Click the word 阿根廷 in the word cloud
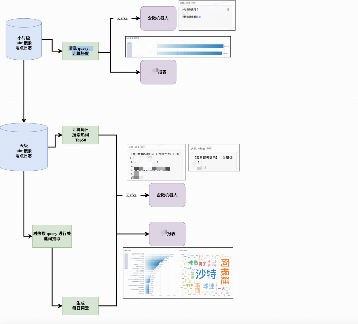 tap(225, 272)
